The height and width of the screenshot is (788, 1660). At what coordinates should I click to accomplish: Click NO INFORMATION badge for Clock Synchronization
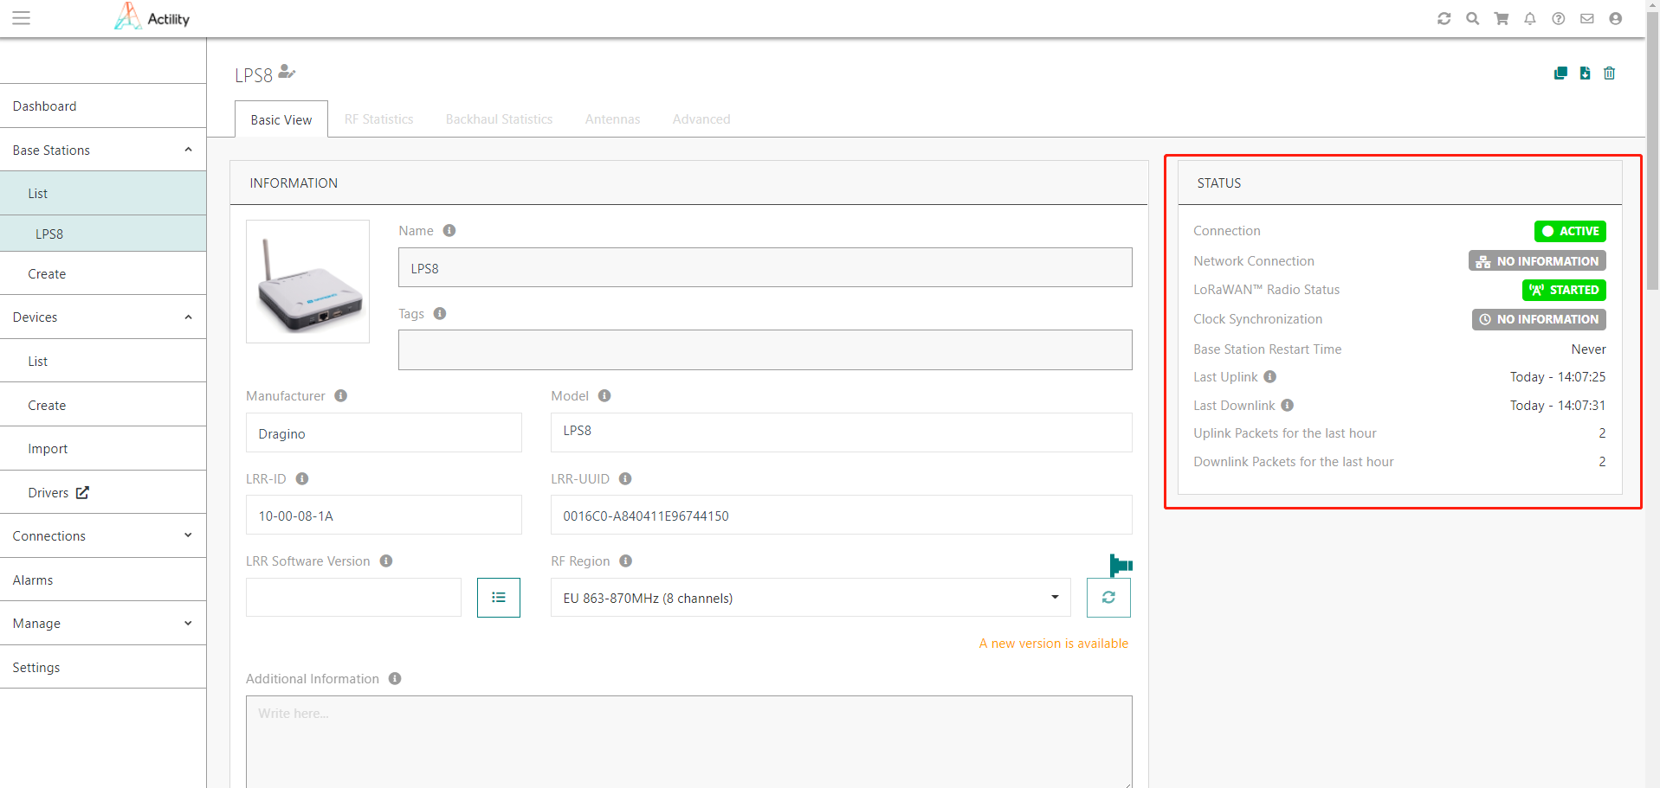[1539, 319]
